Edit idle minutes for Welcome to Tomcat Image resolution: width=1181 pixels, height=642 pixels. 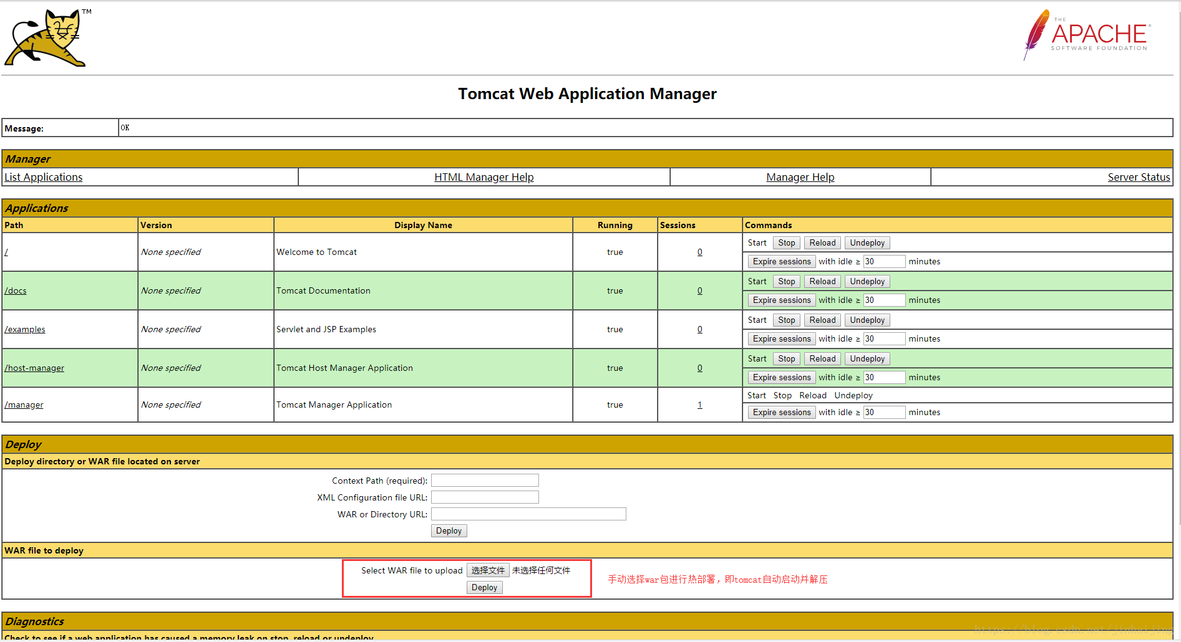click(884, 262)
